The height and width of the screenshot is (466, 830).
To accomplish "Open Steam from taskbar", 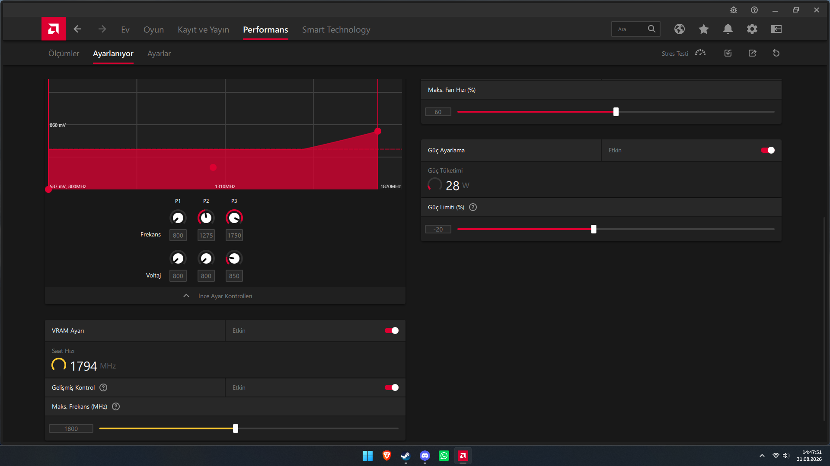I will pos(405,456).
